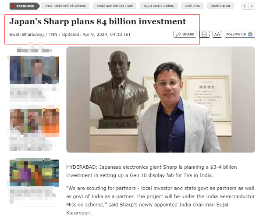Open the third sidebar illustrated street thumbnail
Screen dimensions: 270x217
34,173
